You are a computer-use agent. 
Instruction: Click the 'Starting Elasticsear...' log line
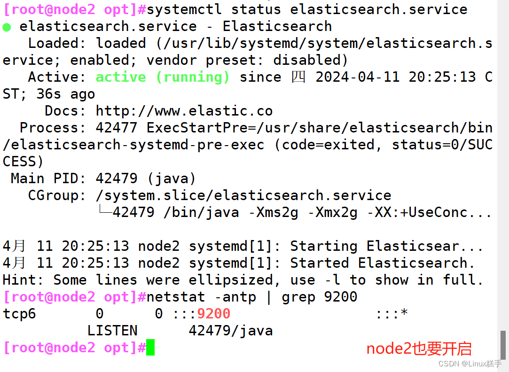(243, 246)
